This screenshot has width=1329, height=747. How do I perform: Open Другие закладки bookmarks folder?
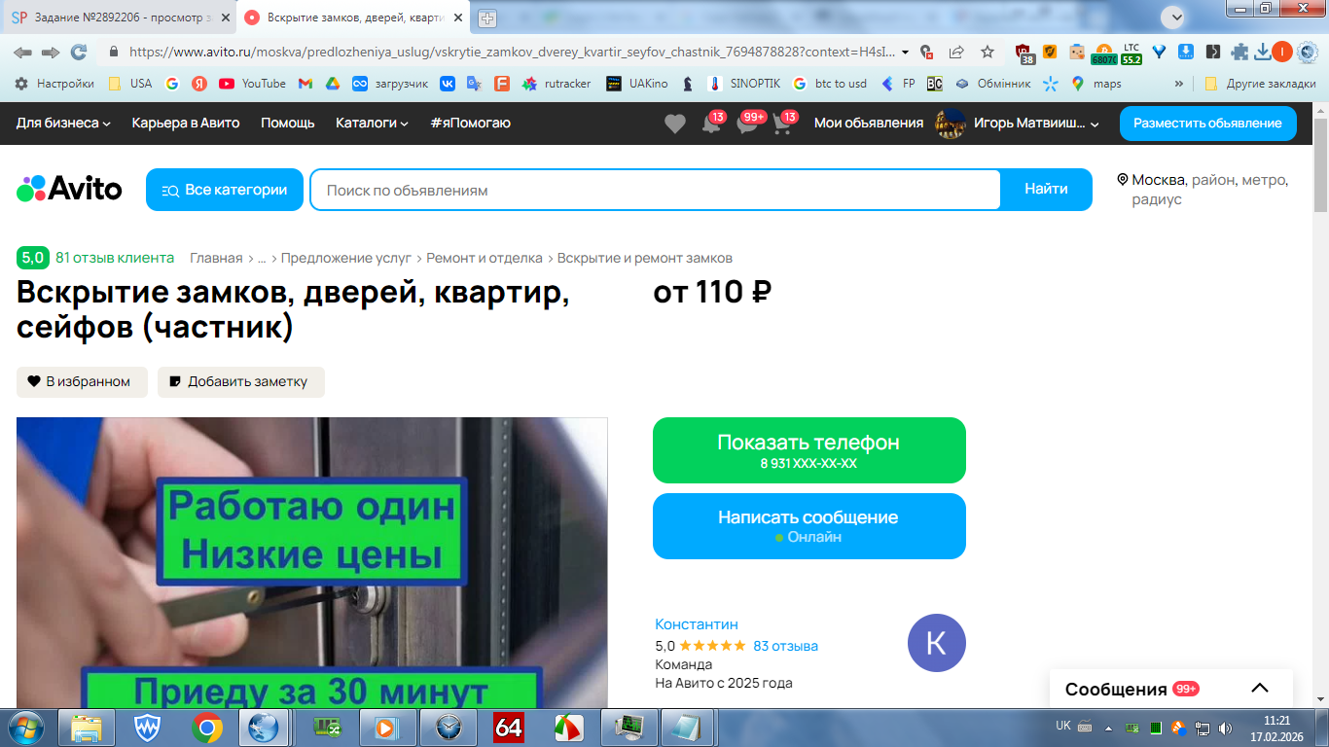[x=1260, y=84]
